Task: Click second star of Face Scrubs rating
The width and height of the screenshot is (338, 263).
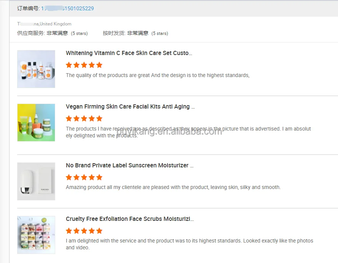Action: [77, 231]
